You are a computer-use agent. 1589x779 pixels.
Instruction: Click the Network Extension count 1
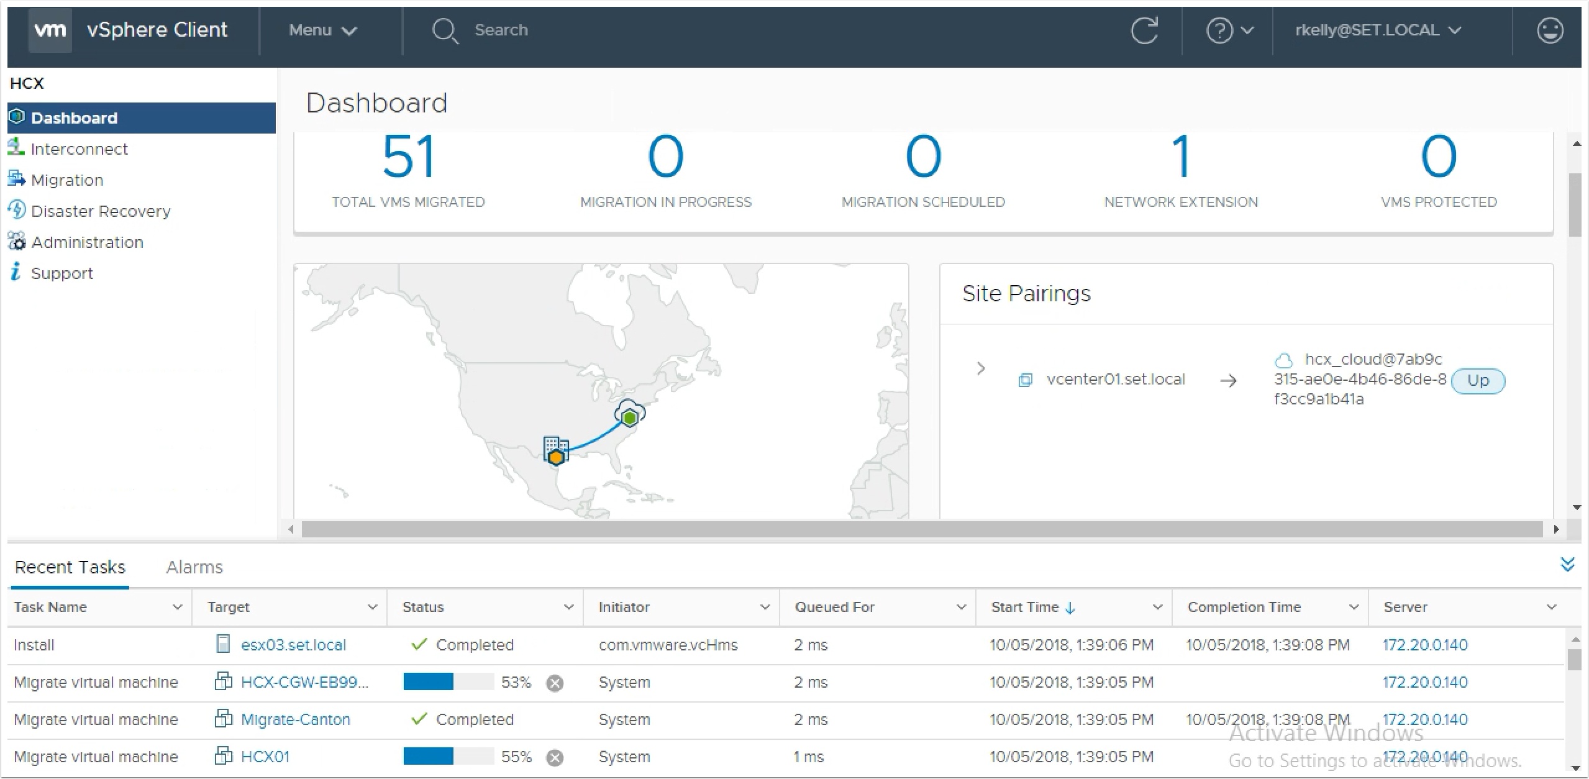(x=1181, y=157)
